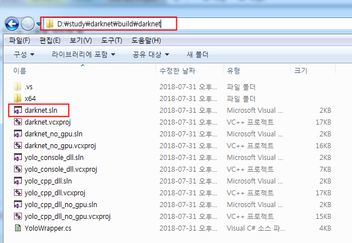Viewport: 352px width, 243px height.
Task: Click the Back navigation arrow button
Action: point(12,24)
